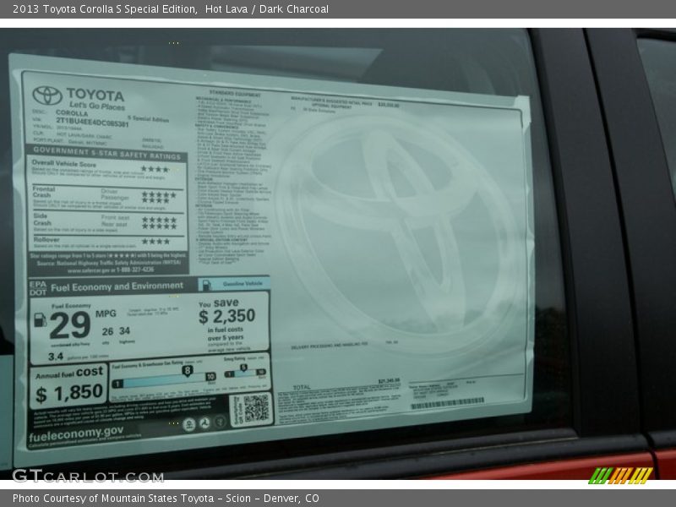The height and width of the screenshot is (507, 676).
Task: Click the colored stripes logo in corner
Action: (x=619, y=475)
